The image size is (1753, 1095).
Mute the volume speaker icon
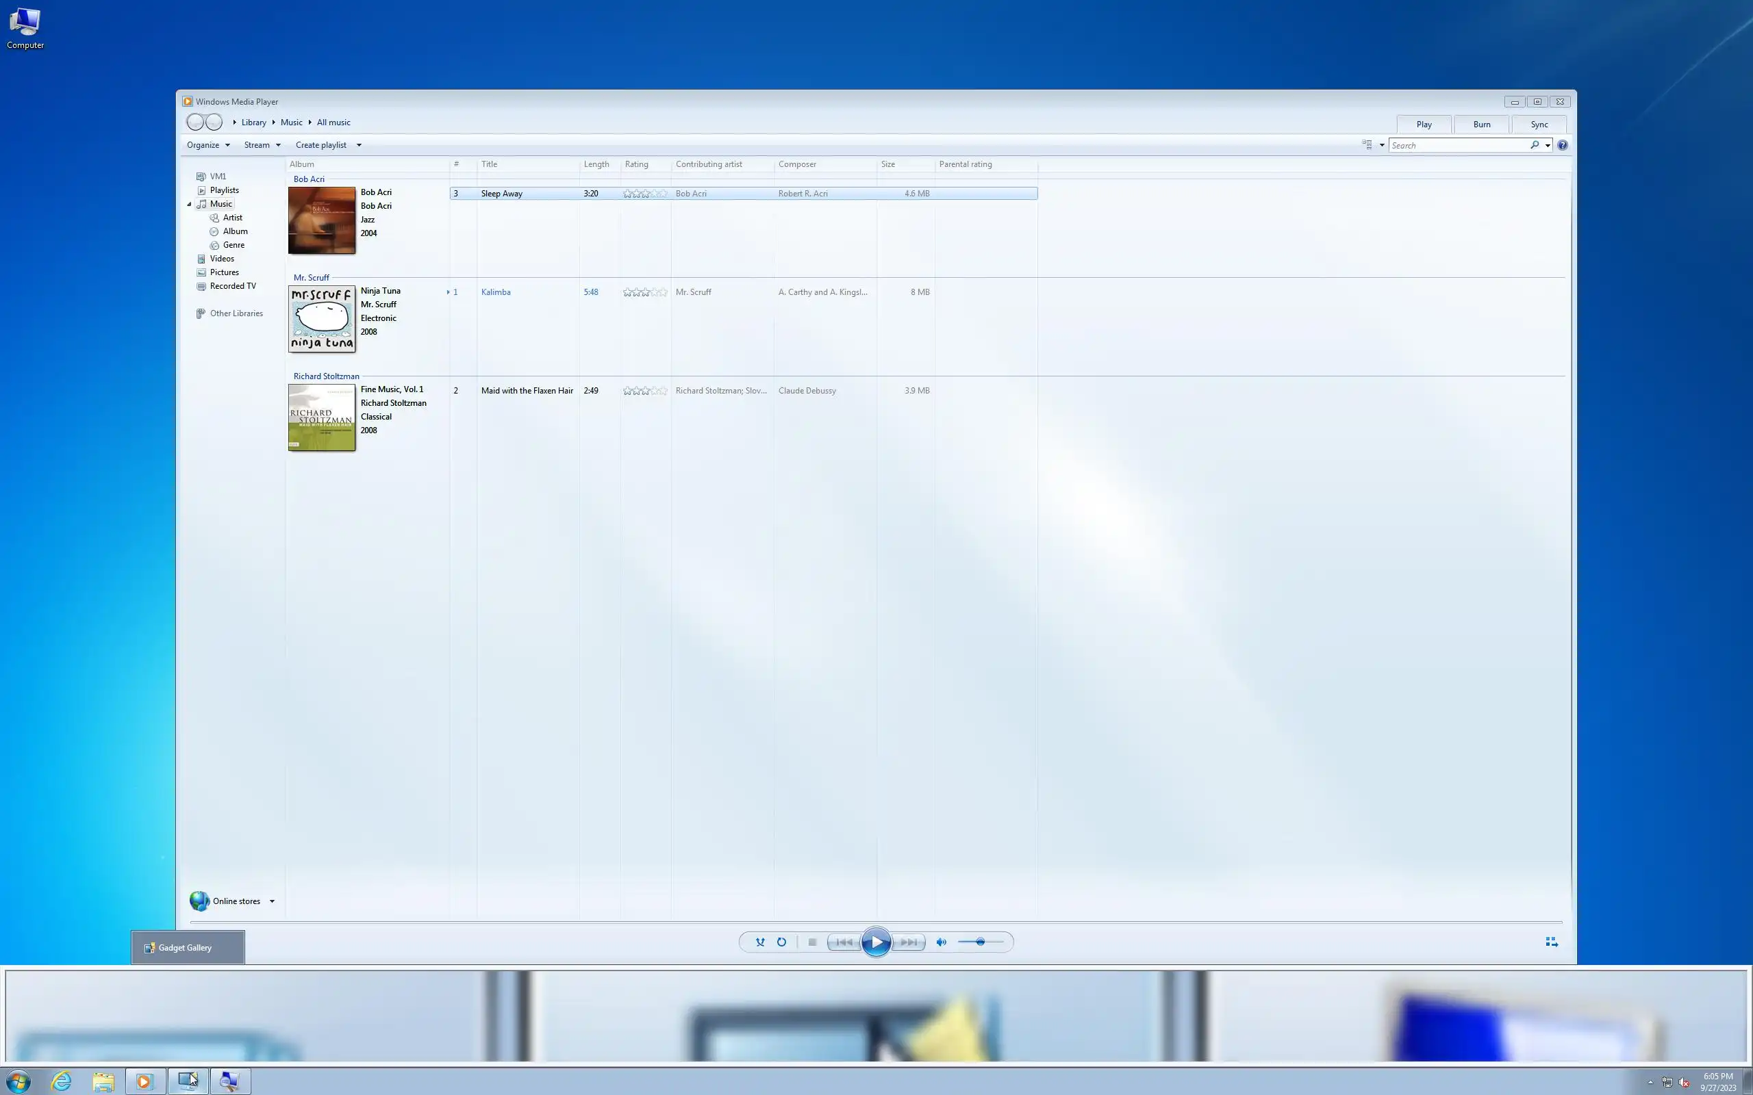tap(941, 942)
